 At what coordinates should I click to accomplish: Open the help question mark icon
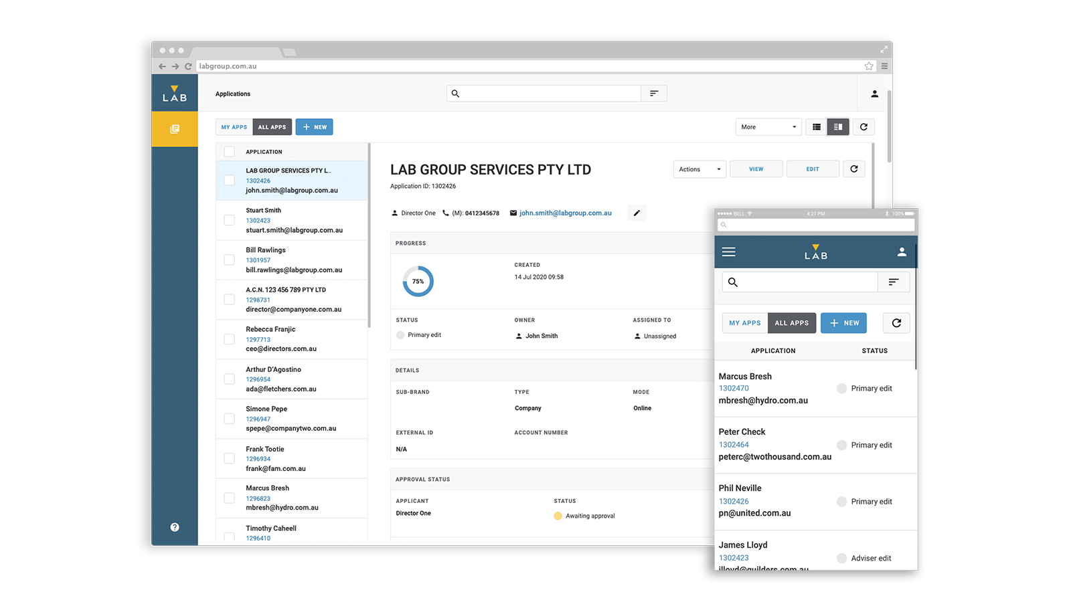(x=175, y=527)
